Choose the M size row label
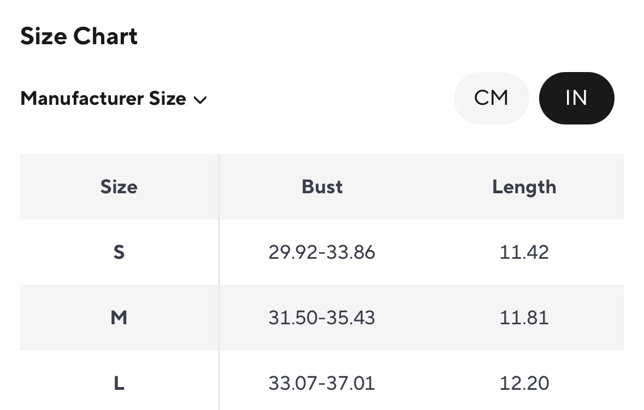Image resolution: width=644 pixels, height=410 pixels. point(119,318)
